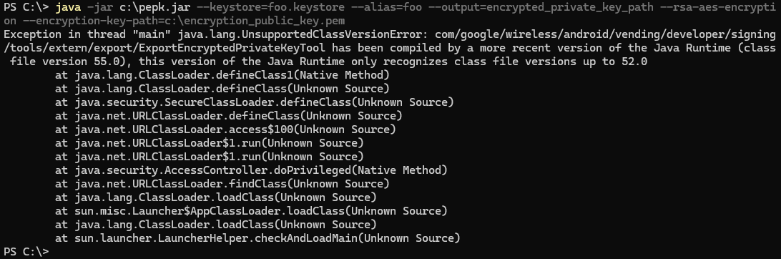Click the empty PS C:\> prompt at bottom
The width and height of the screenshot is (781, 259).
(26, 252)
